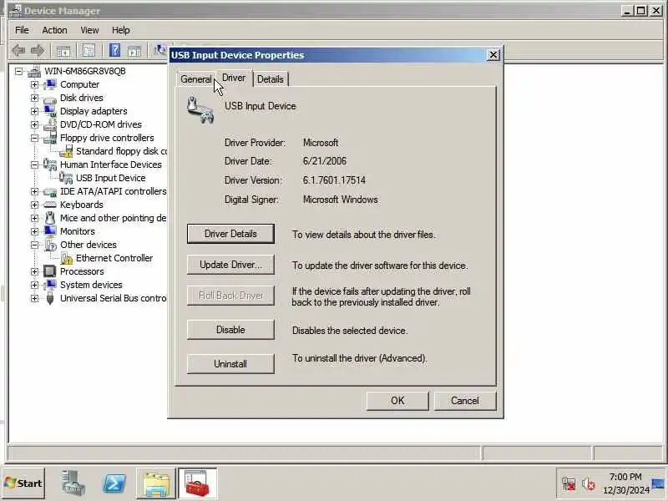Open the File menu
This screenshot has height=501, width=668.
[x=22, y=30]
